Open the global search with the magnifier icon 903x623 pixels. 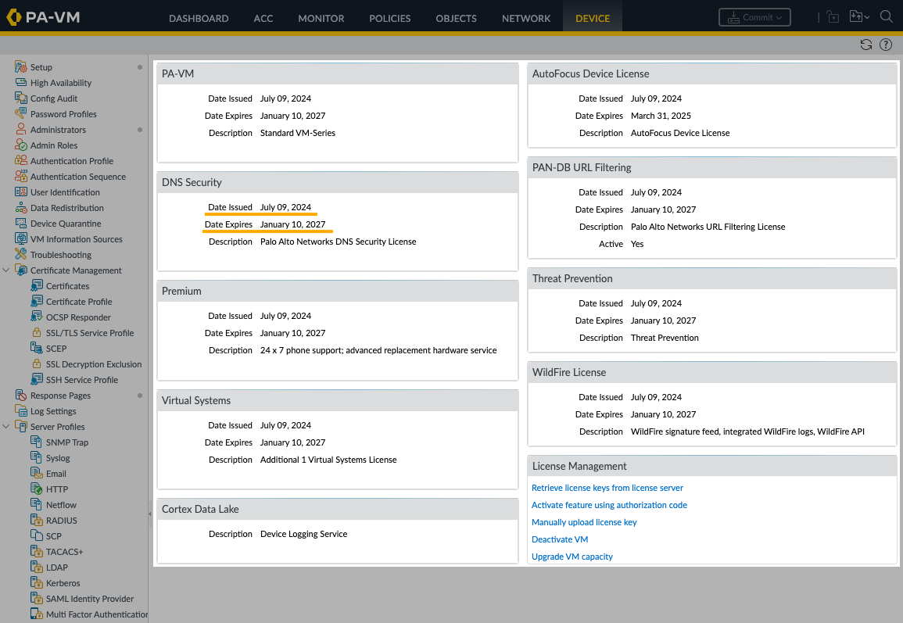coord(886,16)
